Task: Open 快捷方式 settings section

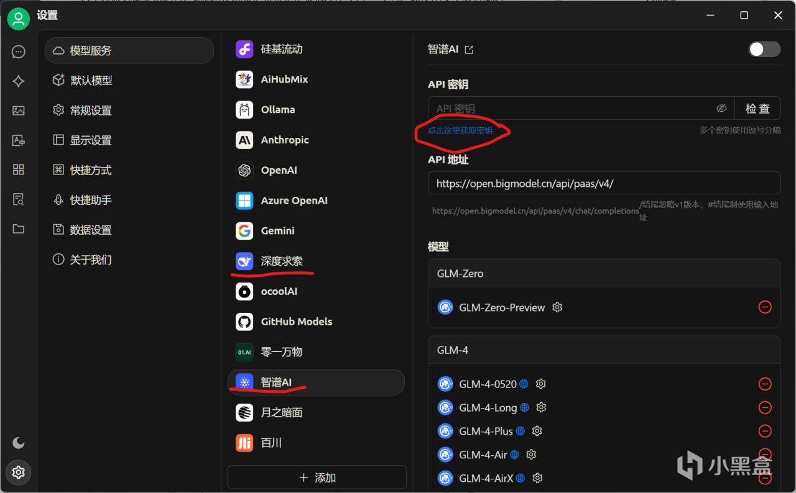Action: click(129, 170)
